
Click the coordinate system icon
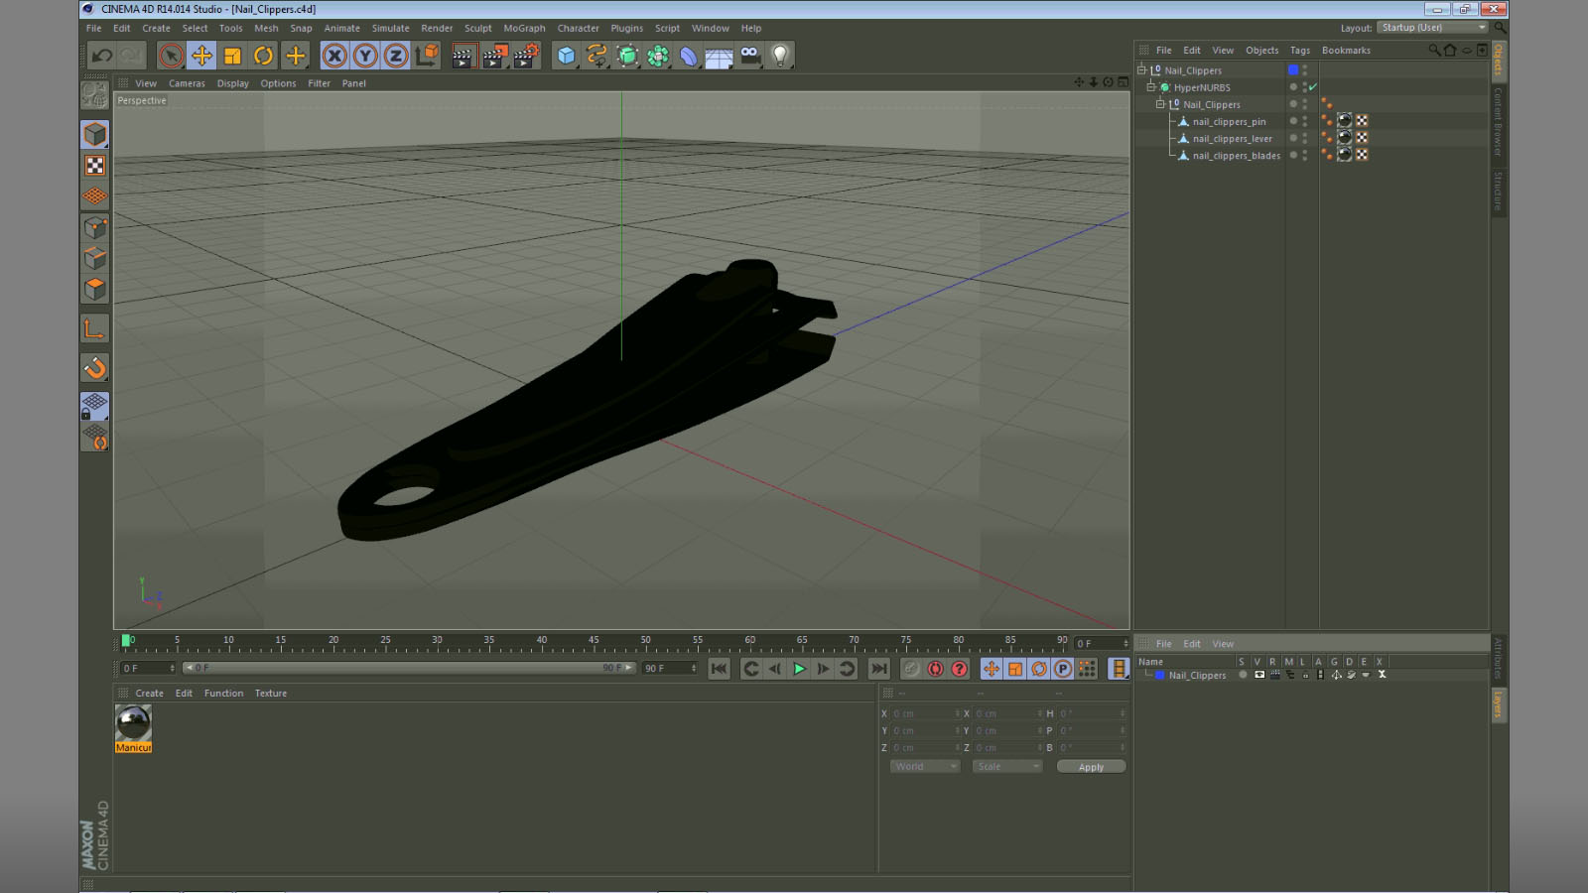pyautogui.click(x=427, y=56)
